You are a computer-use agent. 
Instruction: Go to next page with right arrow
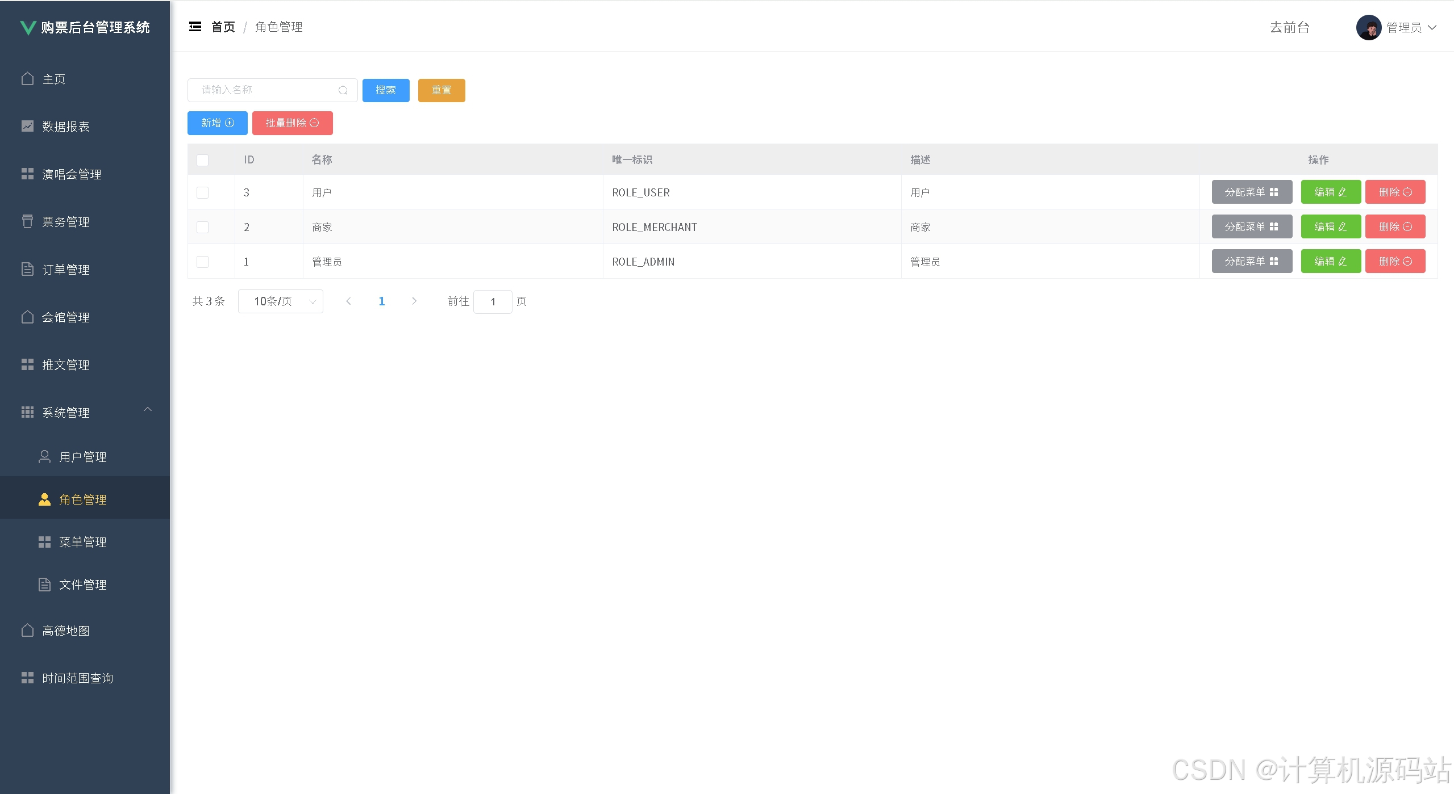coord(414,301)
